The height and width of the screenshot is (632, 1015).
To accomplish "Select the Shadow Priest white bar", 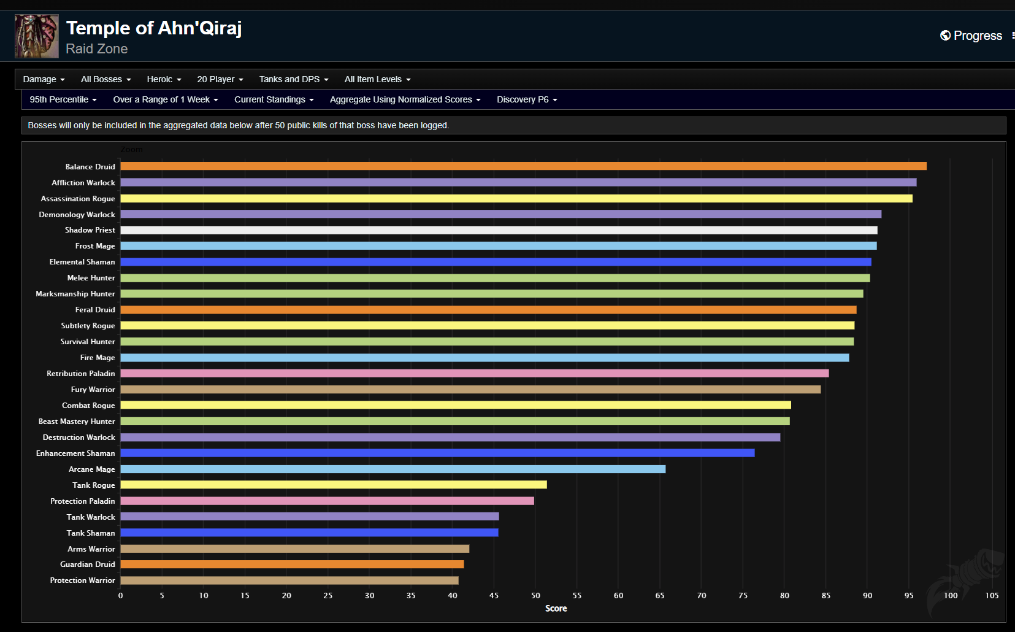I will 499,230.
